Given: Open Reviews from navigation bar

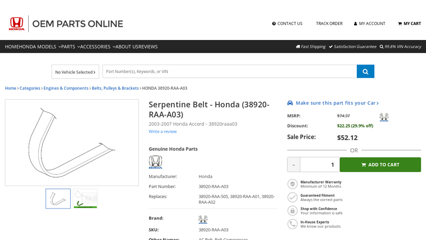Looking at the screenshot, I should (x=149, y=46).
